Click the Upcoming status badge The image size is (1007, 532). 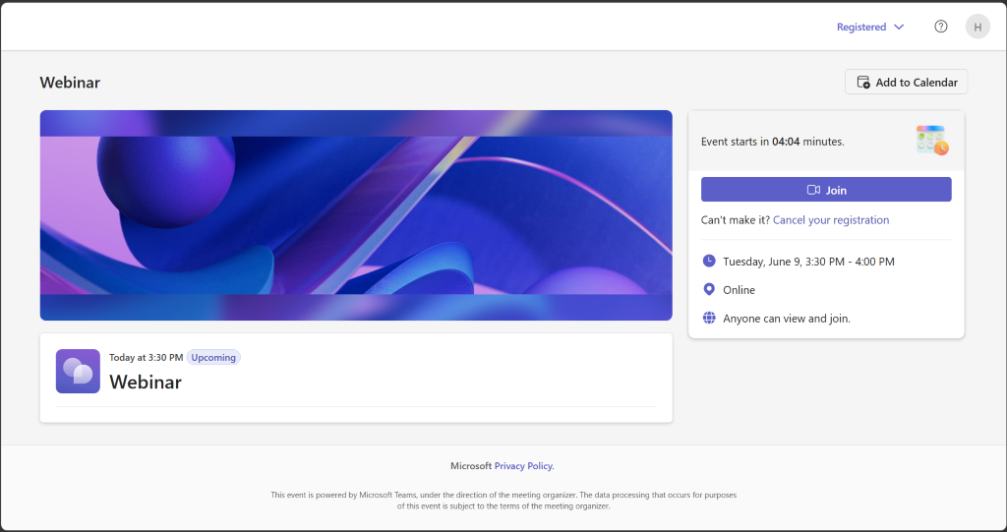tap(213, 357)
